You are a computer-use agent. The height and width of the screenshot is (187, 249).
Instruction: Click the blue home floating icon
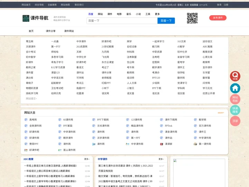click(235, 88)
